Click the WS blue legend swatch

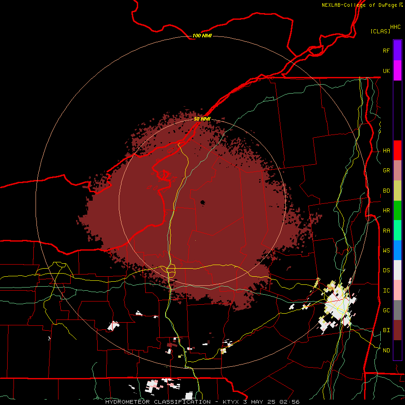[x=397, y=250]
